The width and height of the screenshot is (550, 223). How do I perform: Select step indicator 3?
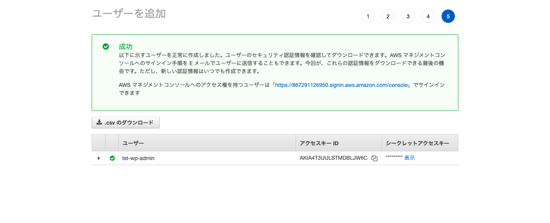408,16
